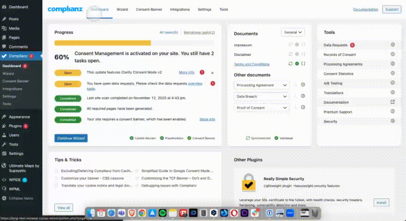Click Install for Really Simple Security
406x221 pixels.
(x=381, y=203)
